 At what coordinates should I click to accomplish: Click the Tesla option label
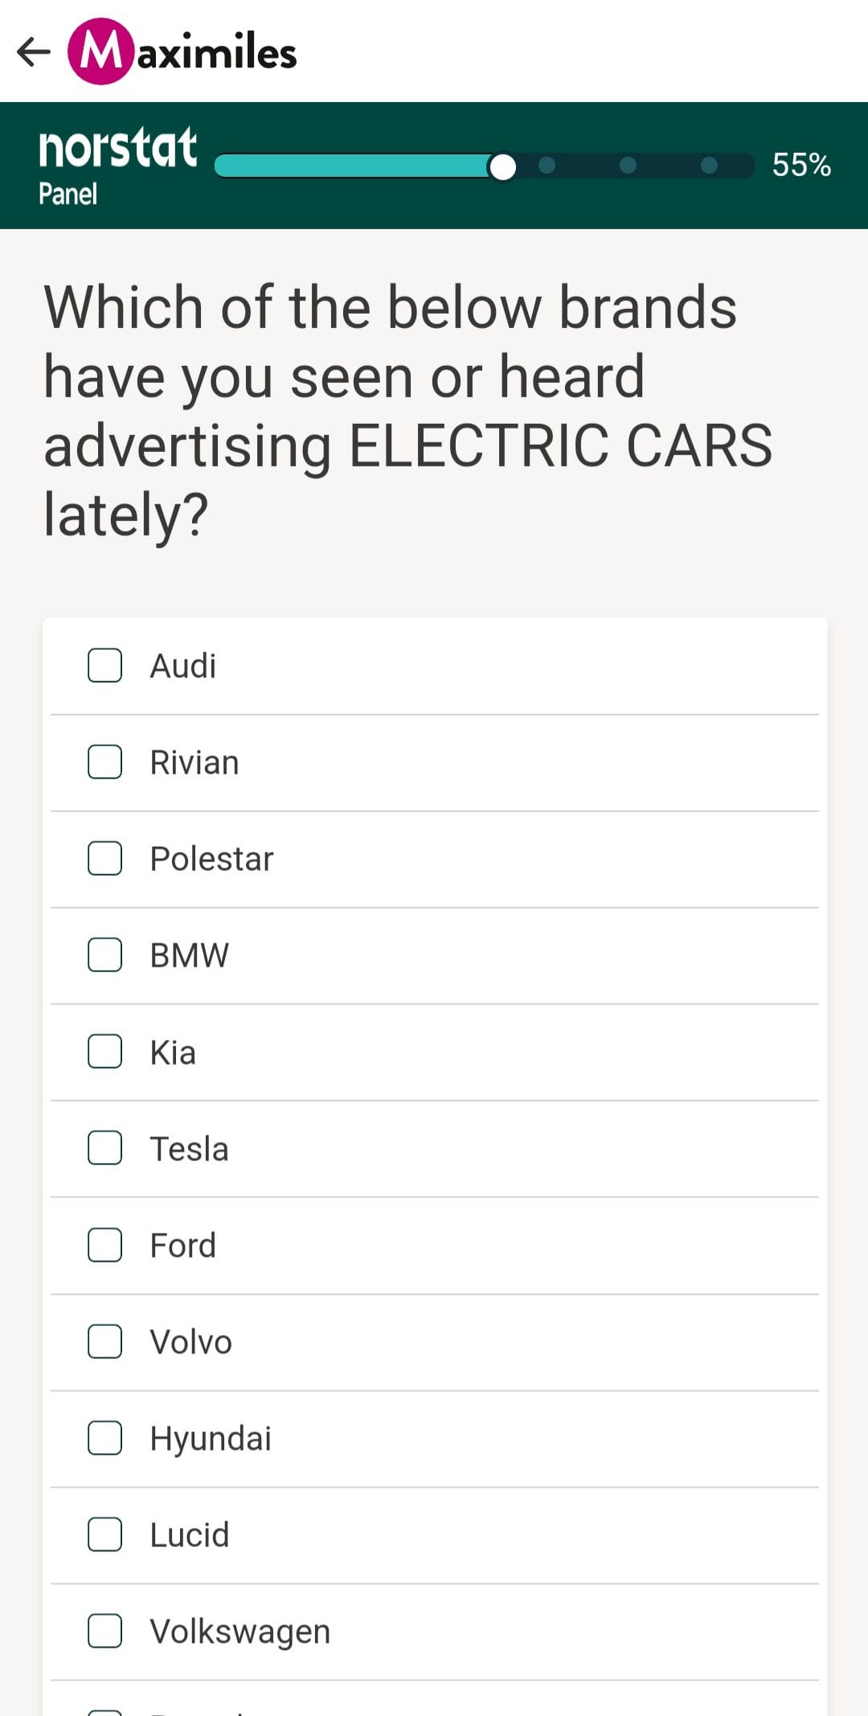190,1149
